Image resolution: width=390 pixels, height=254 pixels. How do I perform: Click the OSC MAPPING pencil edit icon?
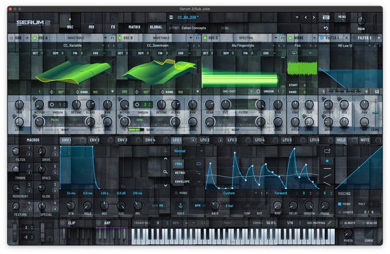click(x=330, y=223)
